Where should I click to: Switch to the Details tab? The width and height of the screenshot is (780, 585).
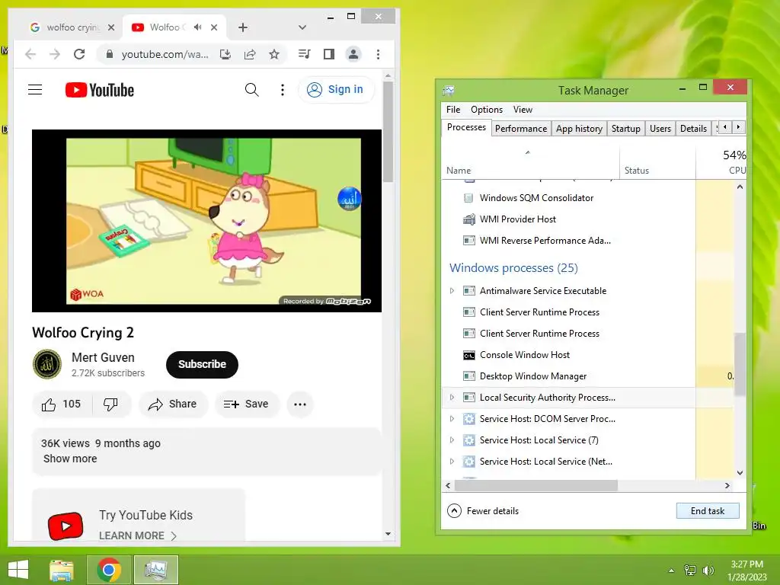click(693, 128)
